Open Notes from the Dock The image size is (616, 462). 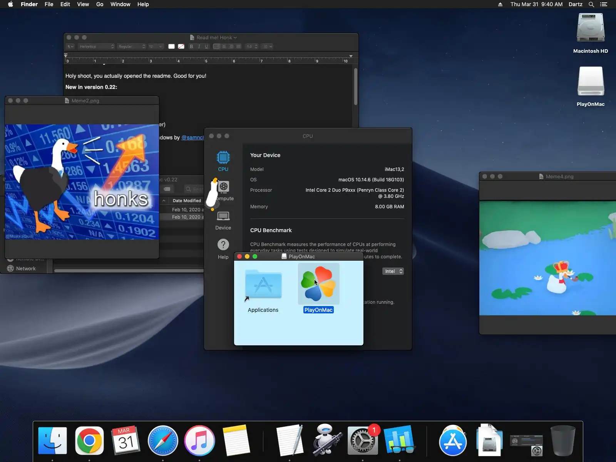click(236, 440)
